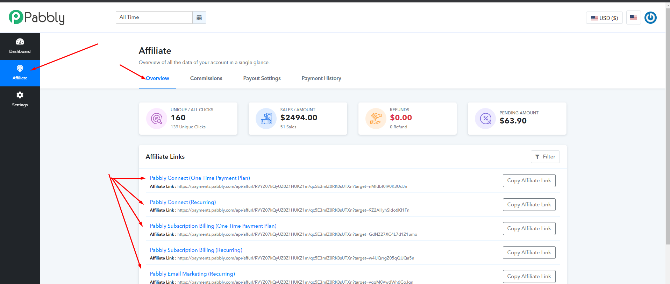This screenshot has width=670, height=284.
Task: Open Dashboard from the sidebar
Action: [20, 46]
